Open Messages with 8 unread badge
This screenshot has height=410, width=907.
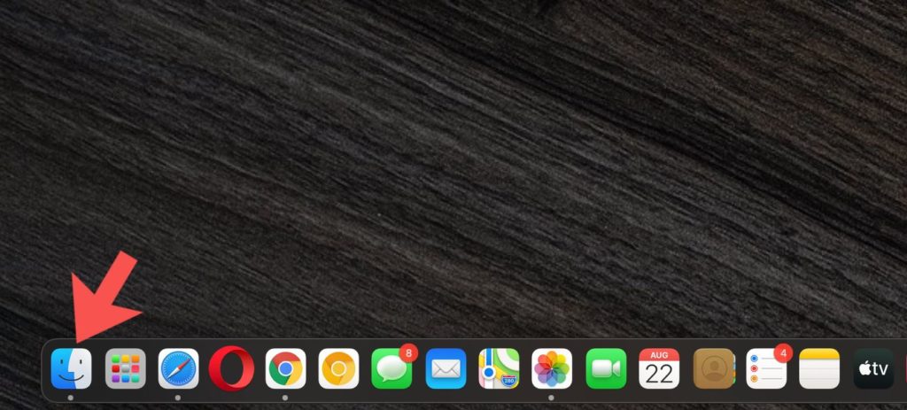click(x=391, y=368)
